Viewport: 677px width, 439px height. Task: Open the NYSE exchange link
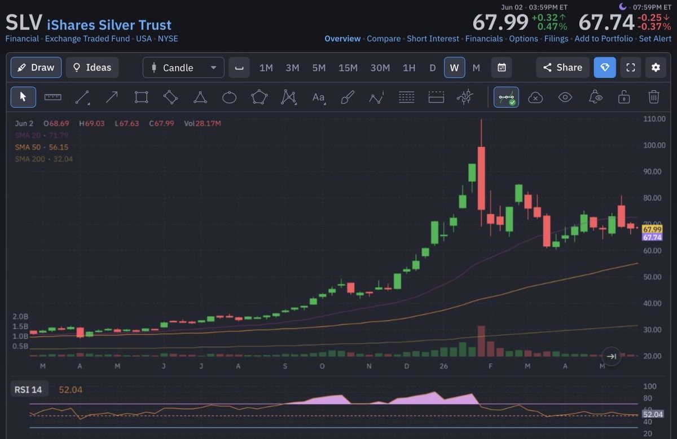pyautogui.click(x=168, y=39)
